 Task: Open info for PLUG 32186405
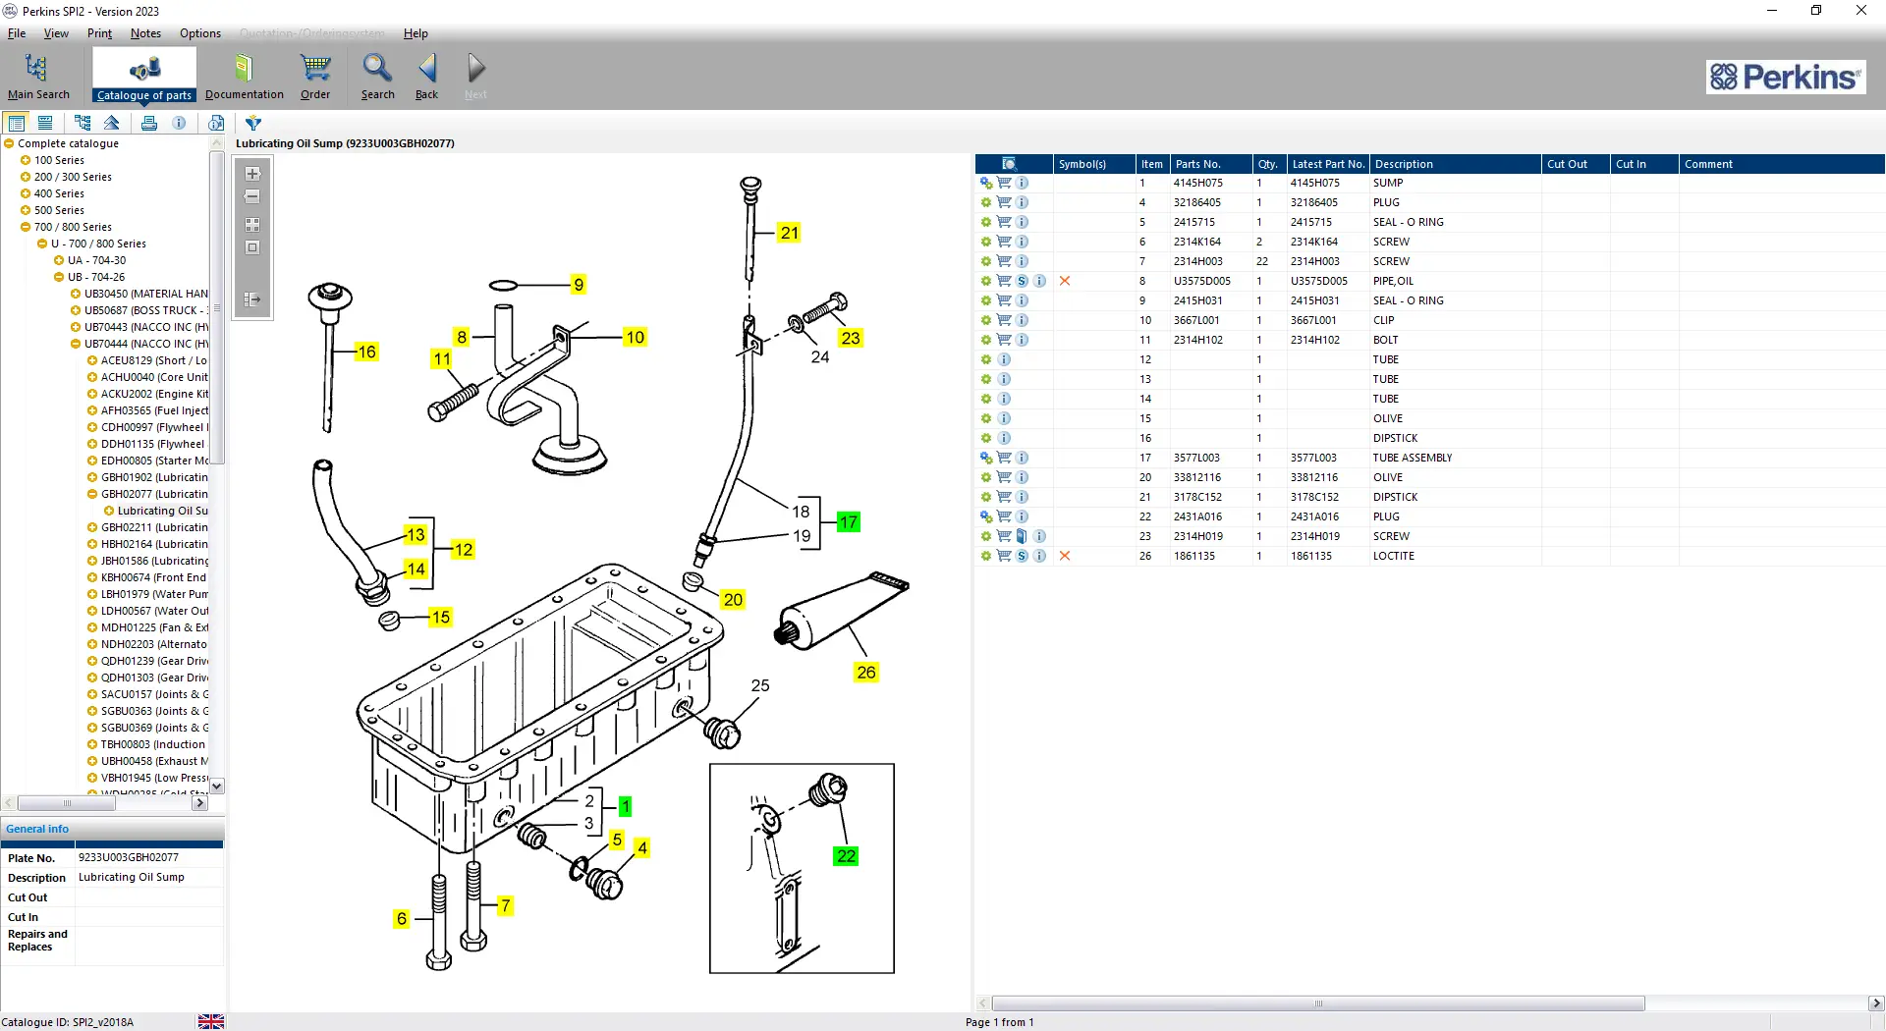click(1022, 202)
